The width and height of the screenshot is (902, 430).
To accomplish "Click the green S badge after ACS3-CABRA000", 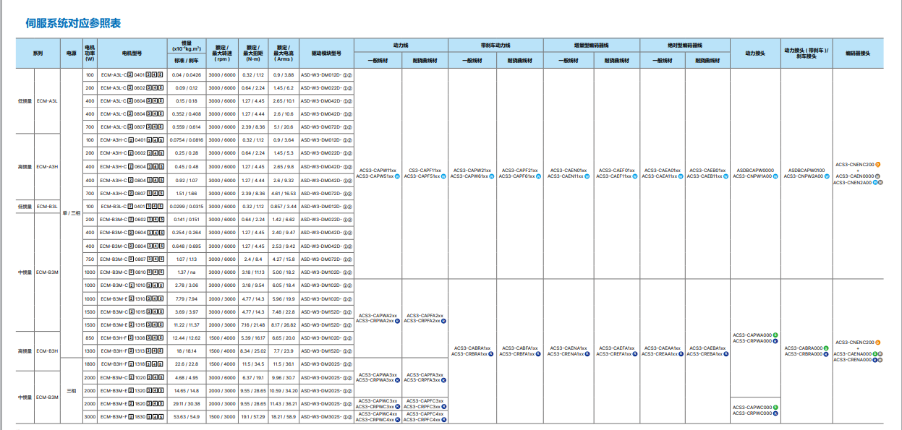I will click(826, 348).
